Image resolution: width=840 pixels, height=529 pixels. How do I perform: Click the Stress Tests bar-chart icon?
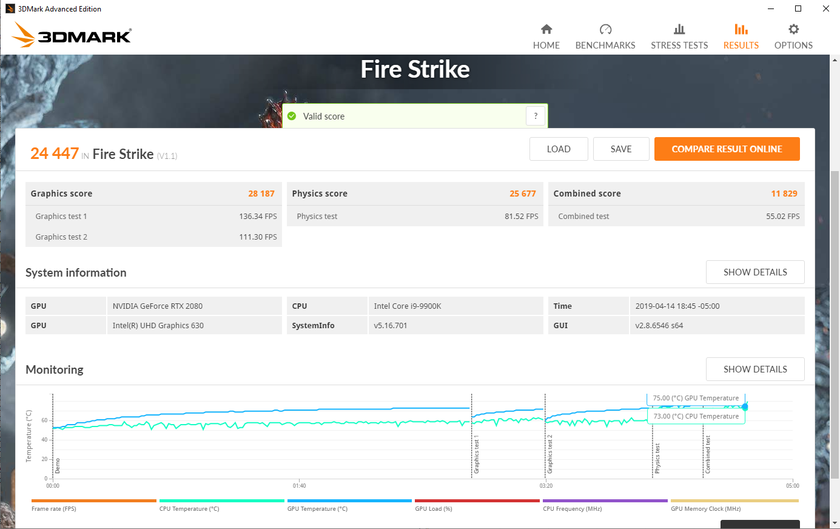point(679,29)
